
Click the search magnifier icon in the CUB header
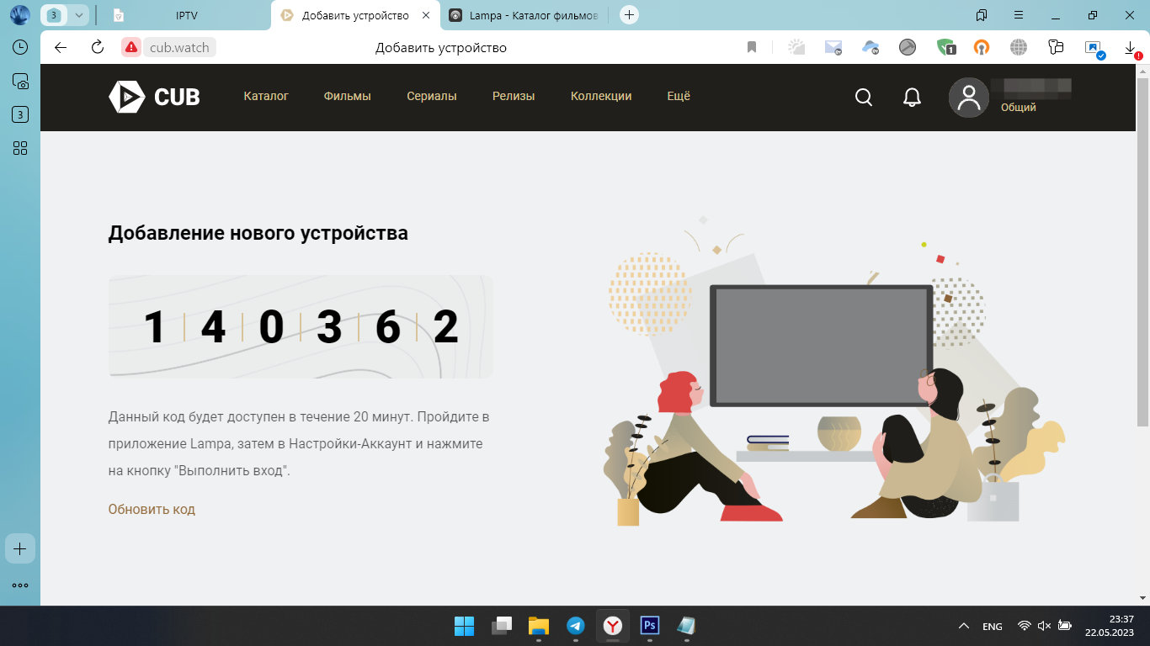(x=863, y=98)
